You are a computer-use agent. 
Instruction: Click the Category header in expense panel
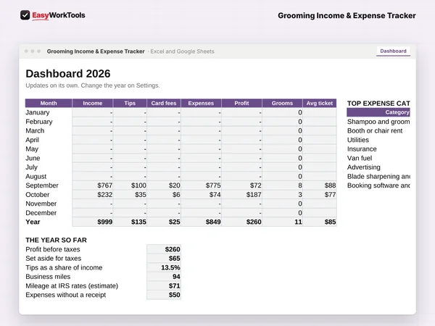point(378,112)
